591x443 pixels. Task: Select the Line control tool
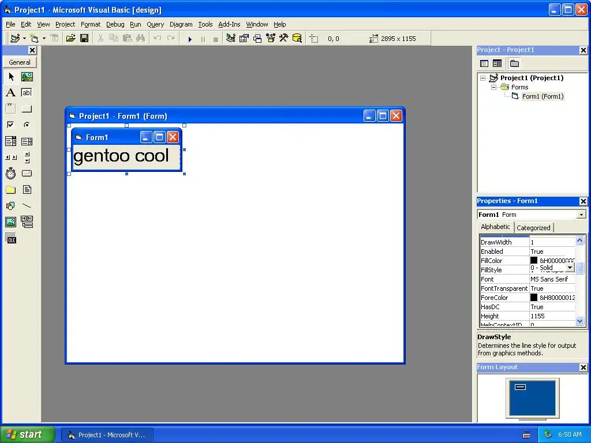(27, 206)
